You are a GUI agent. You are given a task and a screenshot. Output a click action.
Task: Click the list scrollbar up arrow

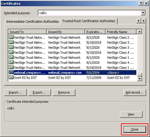tap(139, 32)
